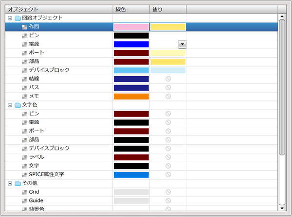
Task: Select the 文字色 folder icon
Action: click(x=18, y=105)
